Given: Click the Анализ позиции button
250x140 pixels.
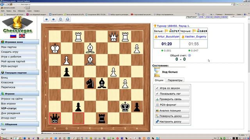Looking at the screenshot, I should pos(172,110).
